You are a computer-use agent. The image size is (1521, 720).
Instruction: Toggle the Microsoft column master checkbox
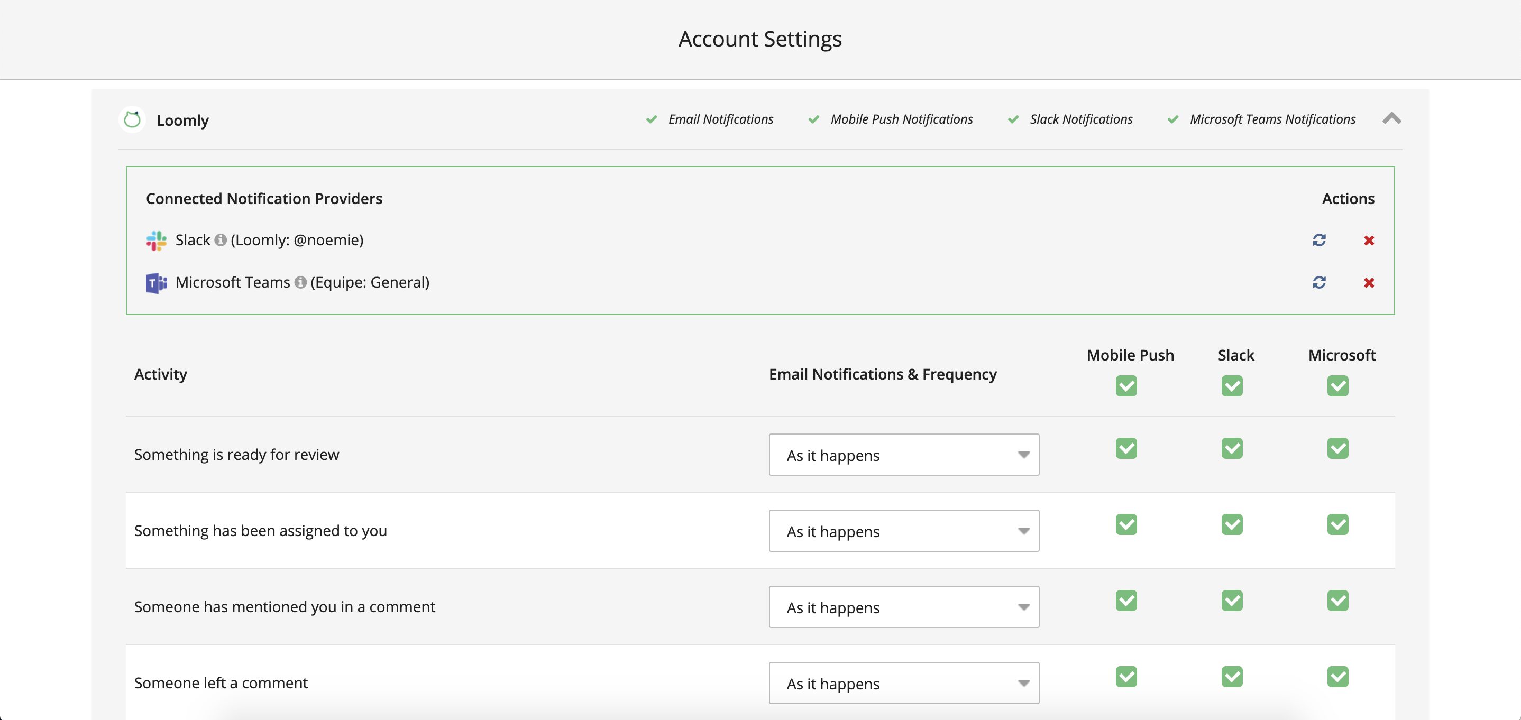(x=1339, y=386)
